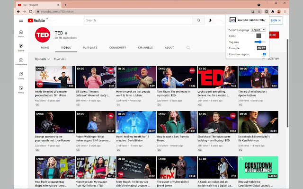
Task: Click the search magnifier button
Action: pos(199,20)
